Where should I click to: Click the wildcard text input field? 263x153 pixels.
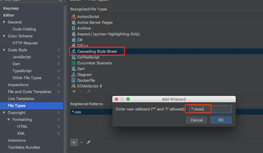(210, 109)
